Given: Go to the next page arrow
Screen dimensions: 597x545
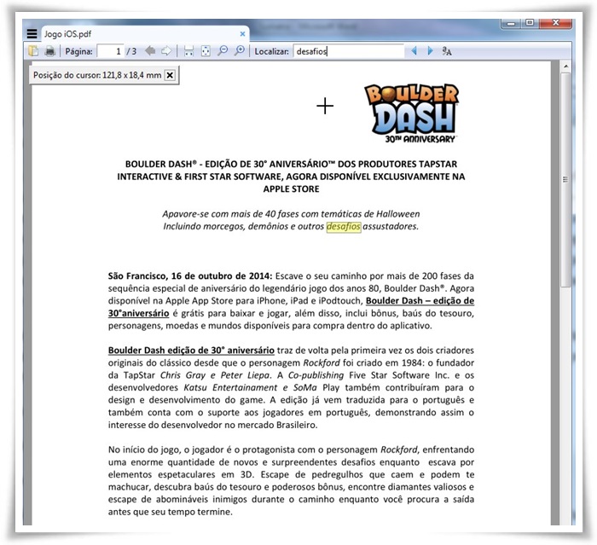Looking at the screenshot, I should pyautogui.click(x=166, y=50).
